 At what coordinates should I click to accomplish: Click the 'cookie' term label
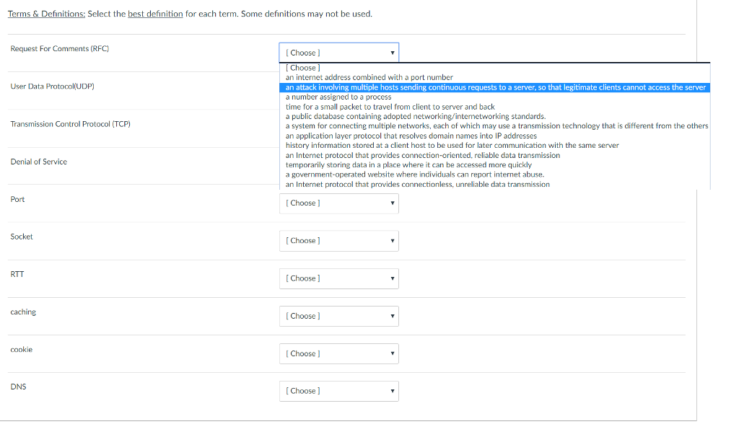21,350
